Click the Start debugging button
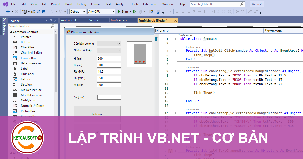 click(123, 12)
